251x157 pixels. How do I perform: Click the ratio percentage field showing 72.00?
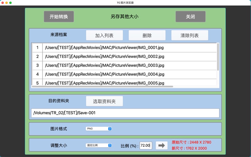[146, 145]
